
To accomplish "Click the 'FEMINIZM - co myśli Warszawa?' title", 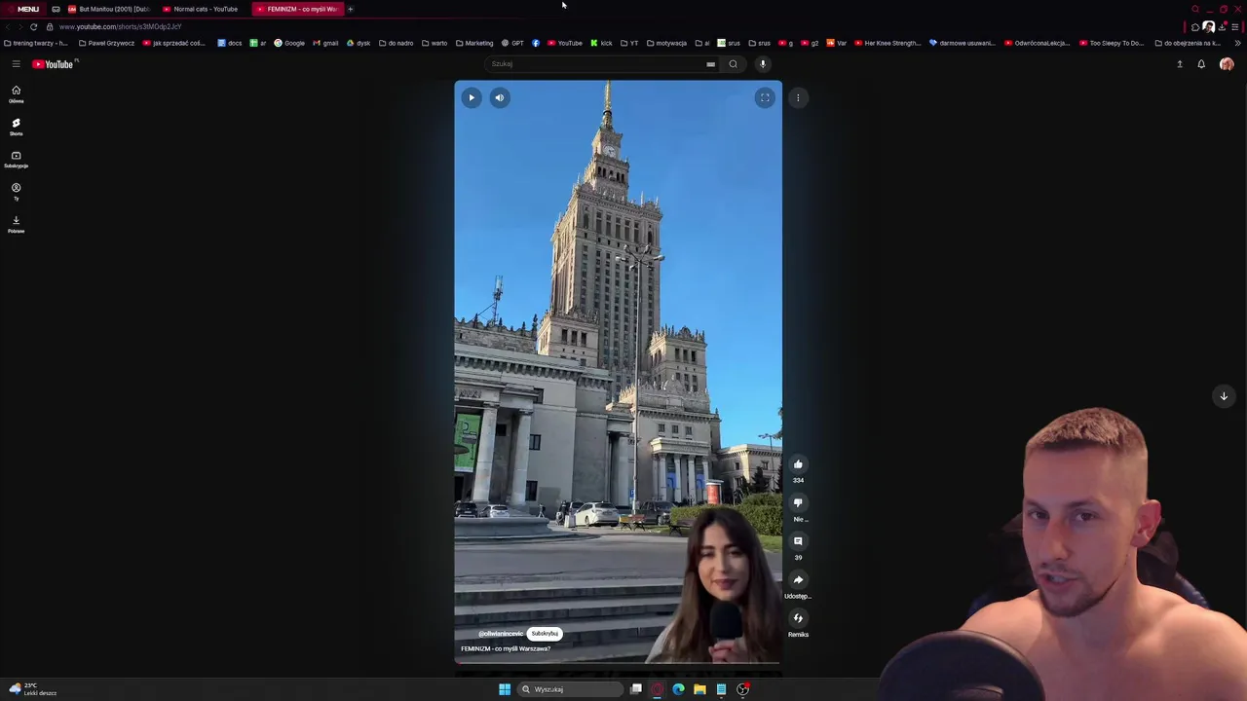I will click(506, 648).
